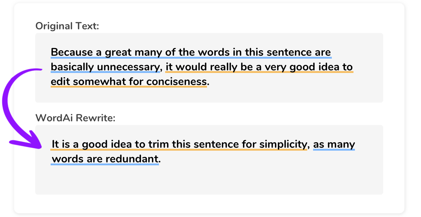421x217 pixels.
Task: Click the blue-underlined words 'basically unnecessary'
Action: pyautogui.click(x=105, y=67)
